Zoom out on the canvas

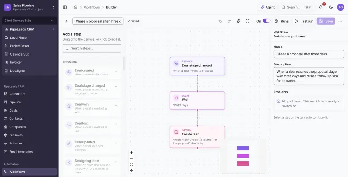pos(131,158)
